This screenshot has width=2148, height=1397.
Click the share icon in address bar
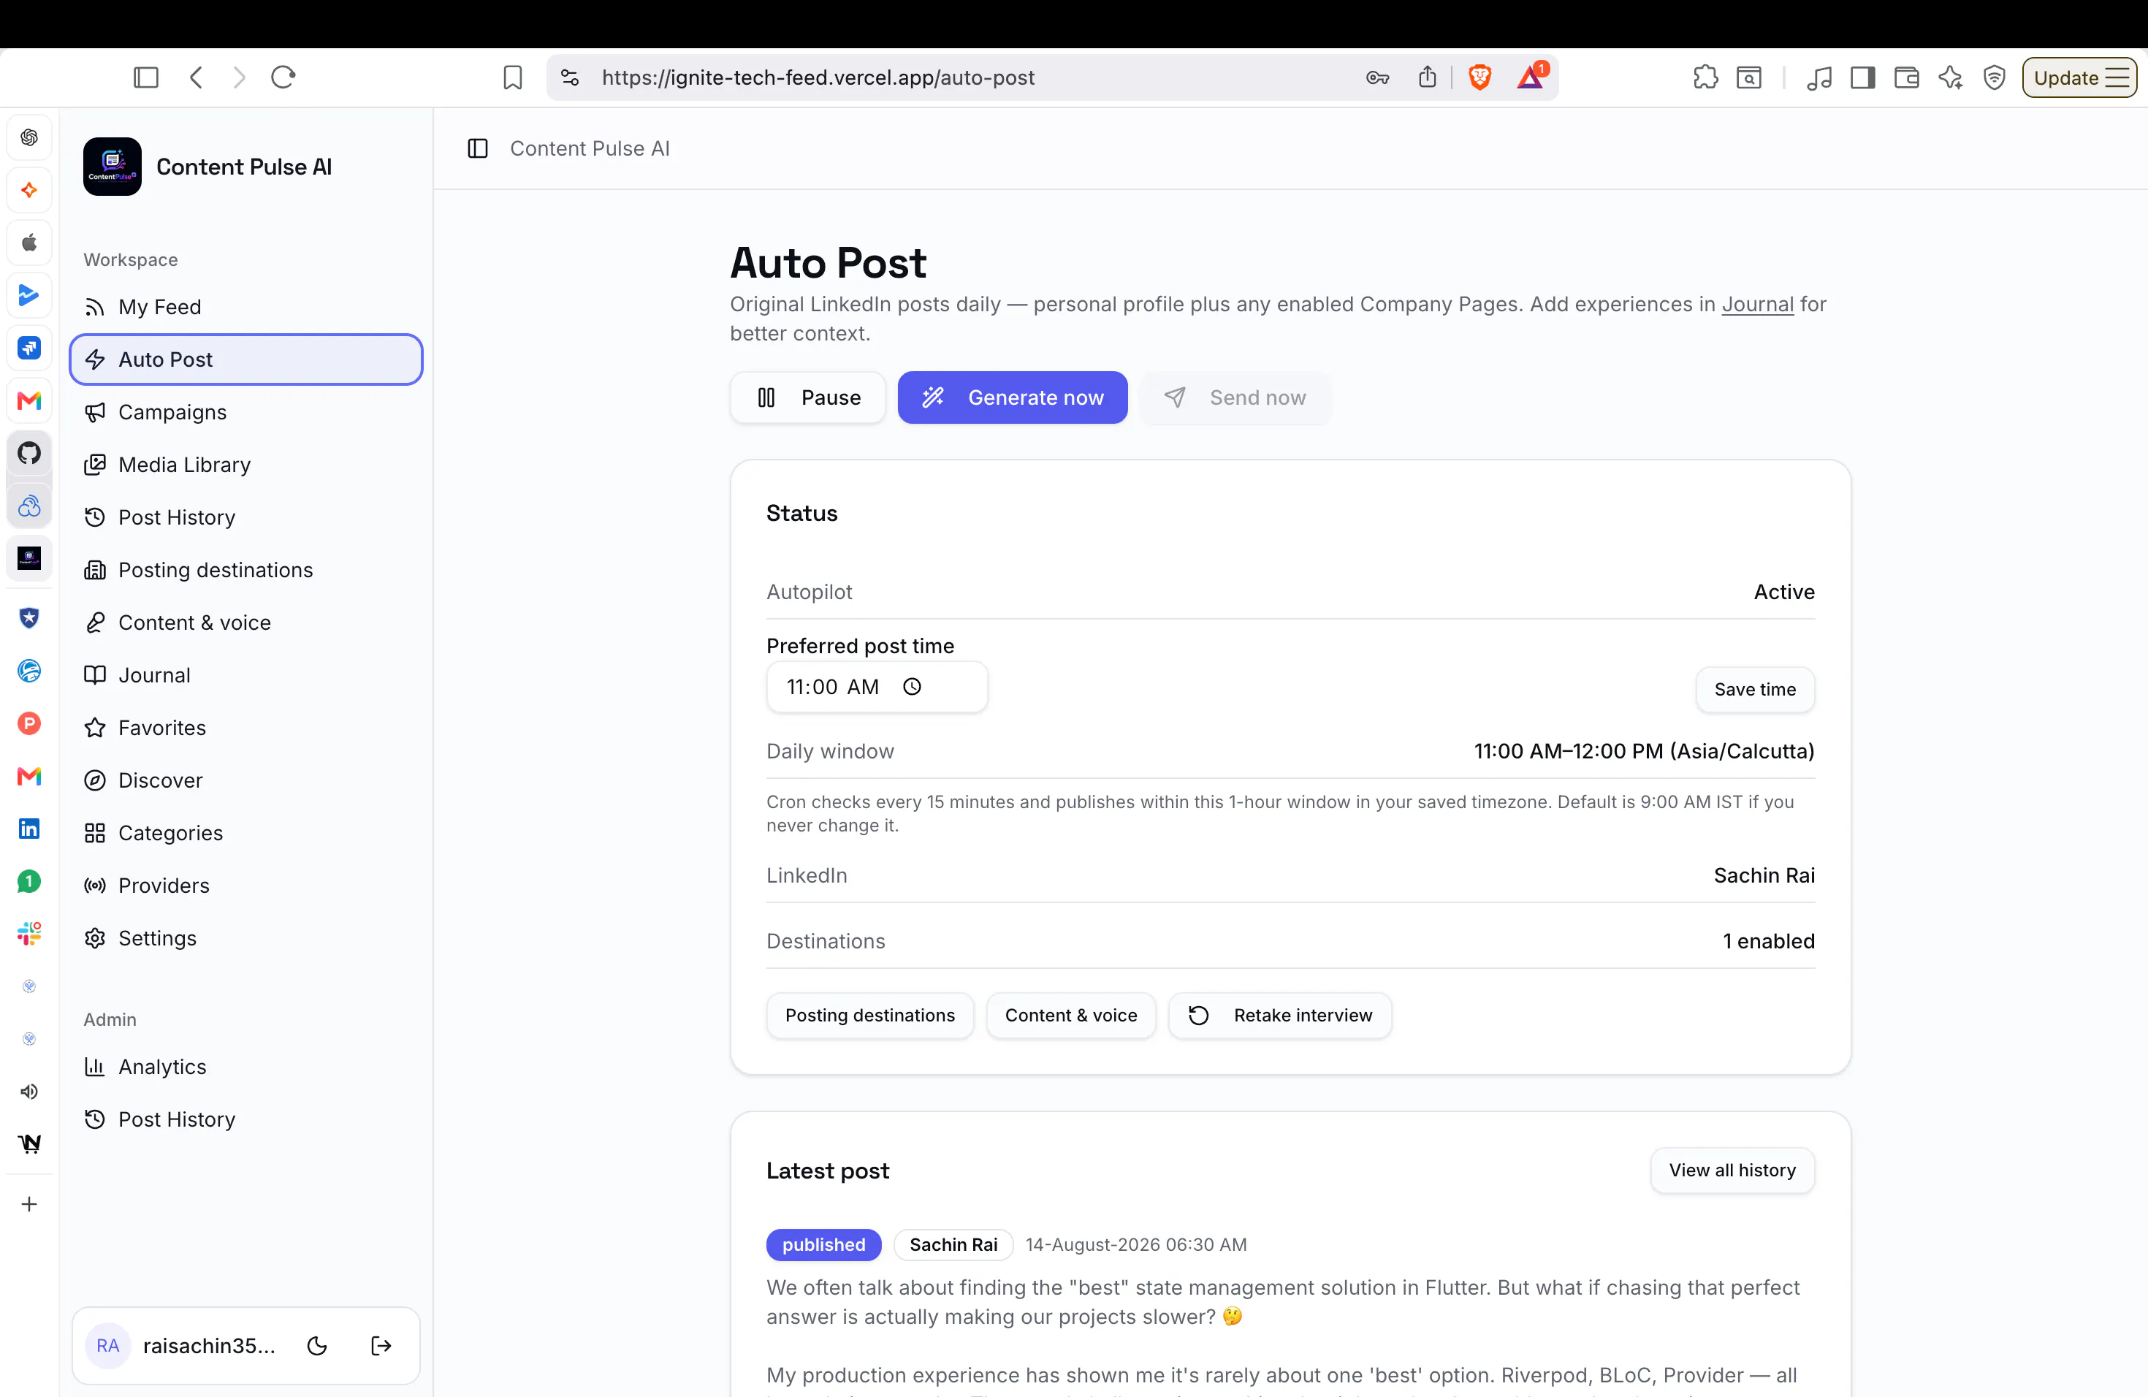pos(1427,77)
